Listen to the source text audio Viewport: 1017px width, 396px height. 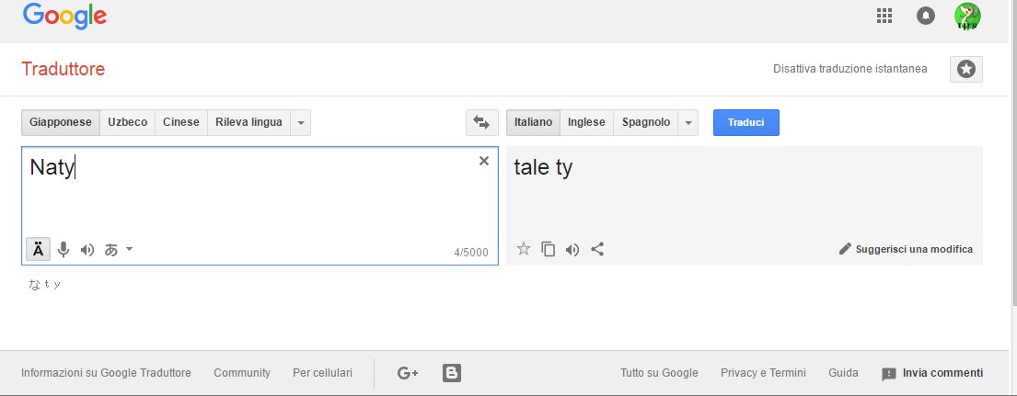87,250
